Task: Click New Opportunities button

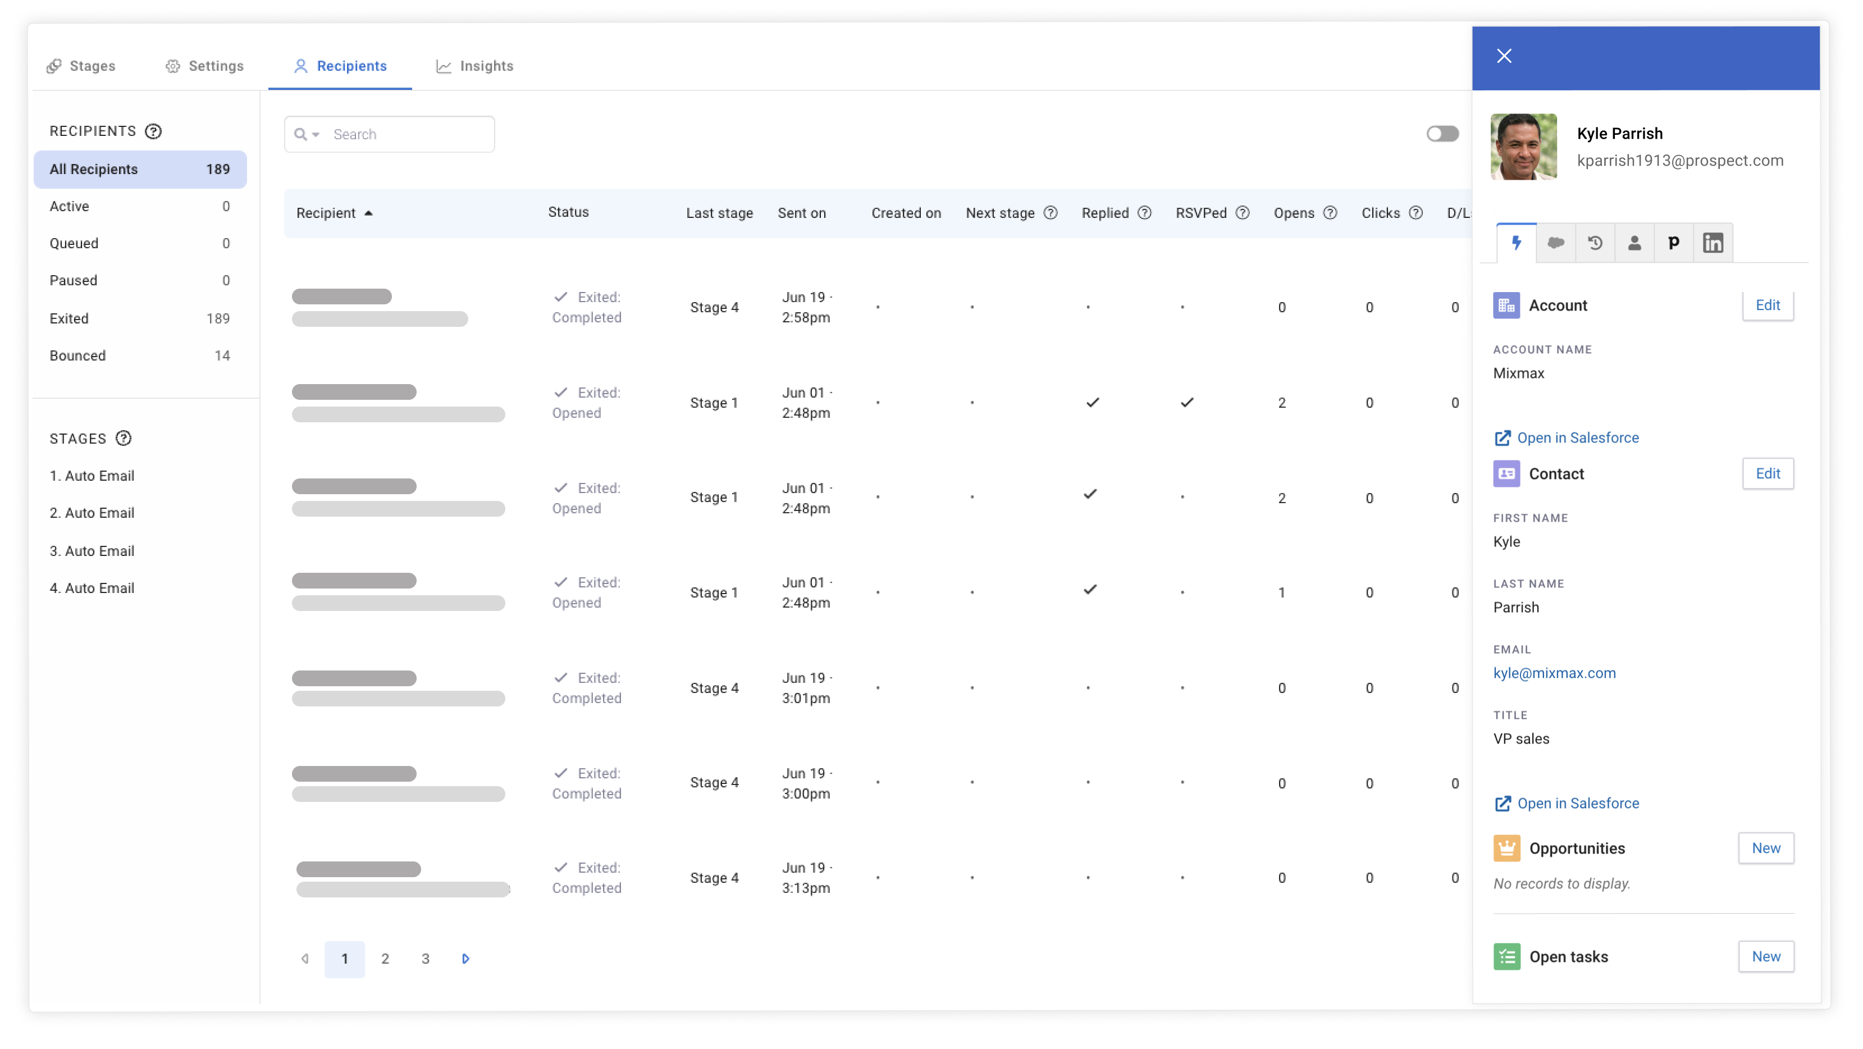Action: tap(1766, 847)
